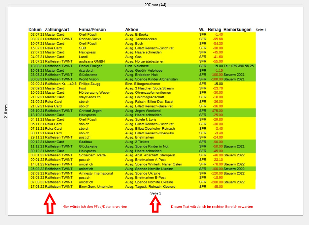Select the date cell '25.02.22'

click(x=37, y=169)
